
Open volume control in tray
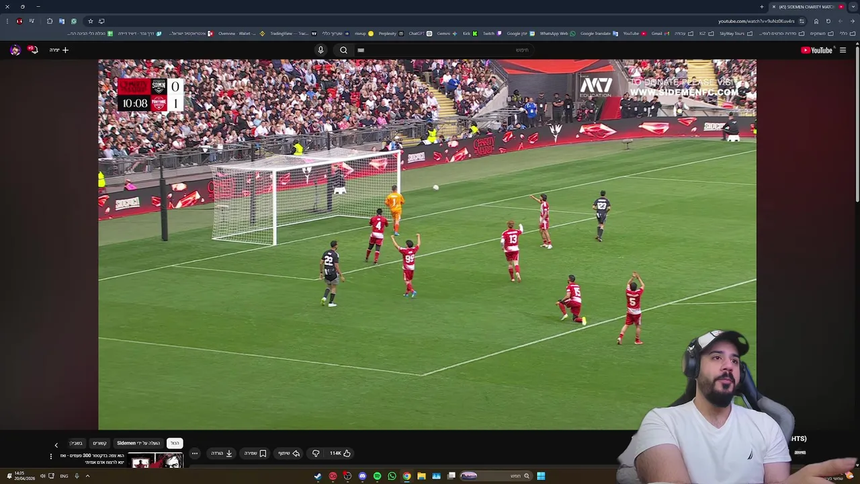(x=42, y=476)
